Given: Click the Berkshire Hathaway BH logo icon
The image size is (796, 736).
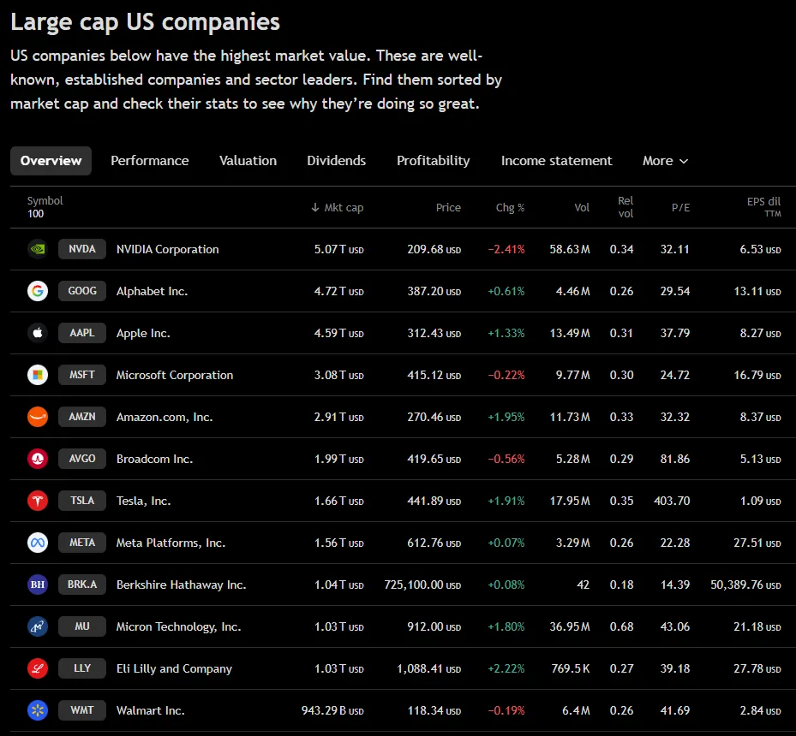Looking at the screenshot, I should click(x=38, y=585).
